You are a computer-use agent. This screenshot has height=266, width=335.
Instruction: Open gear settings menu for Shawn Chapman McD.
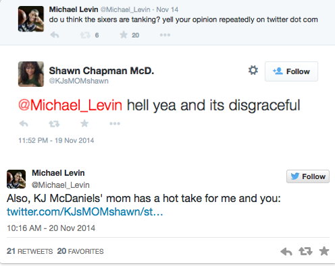click(253, 70)
